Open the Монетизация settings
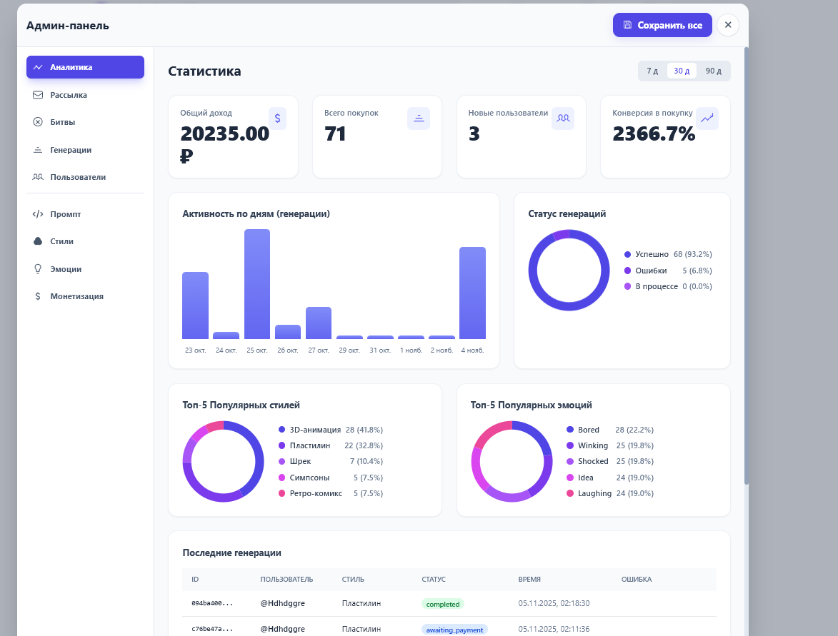838x636 pixels. 86,296
